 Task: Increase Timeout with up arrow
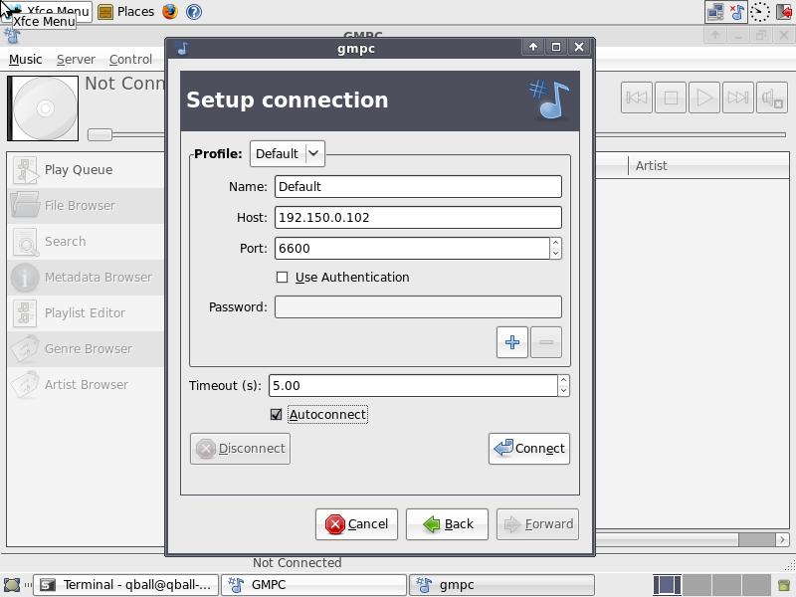point(563,380)
